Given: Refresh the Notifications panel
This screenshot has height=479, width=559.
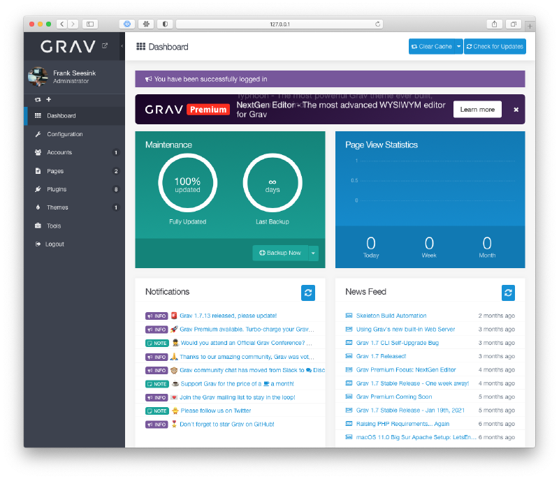Looking at the screenshot, I should tap(308, 293).
